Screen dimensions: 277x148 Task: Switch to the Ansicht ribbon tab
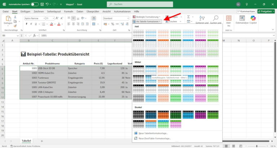pyautogui.click(x=106, y=11)
